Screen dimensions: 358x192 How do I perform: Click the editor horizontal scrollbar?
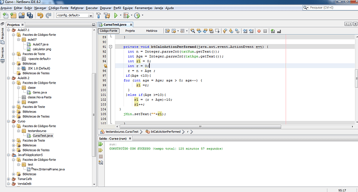point(200,127)
